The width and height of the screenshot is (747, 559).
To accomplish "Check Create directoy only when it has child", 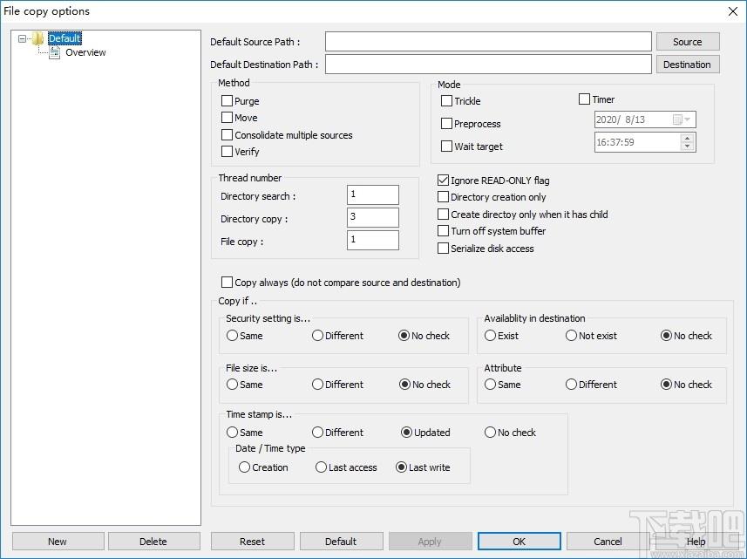I will tap(443, 215).
